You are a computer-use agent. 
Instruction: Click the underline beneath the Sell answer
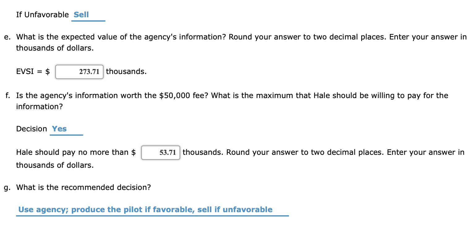coord(88,21)
